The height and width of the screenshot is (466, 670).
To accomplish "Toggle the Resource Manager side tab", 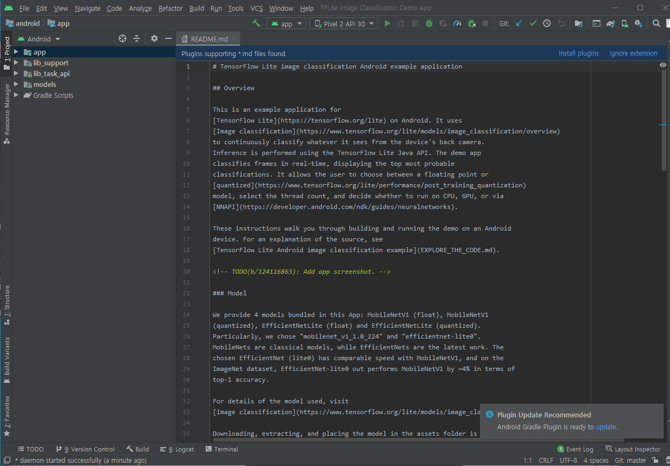I will point(6,113).
